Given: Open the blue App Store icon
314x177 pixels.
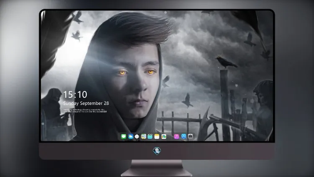Looking at the screenshot, I should click(x=184, y=136).
